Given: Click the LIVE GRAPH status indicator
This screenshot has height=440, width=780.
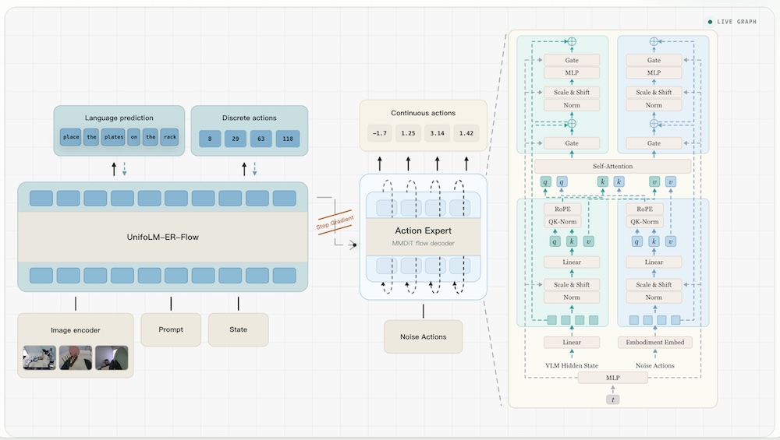Looking at the screenshot, I should tap(732, 22).
